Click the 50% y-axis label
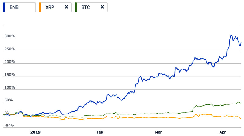This screenshot has height=136, width=244. 9,100
